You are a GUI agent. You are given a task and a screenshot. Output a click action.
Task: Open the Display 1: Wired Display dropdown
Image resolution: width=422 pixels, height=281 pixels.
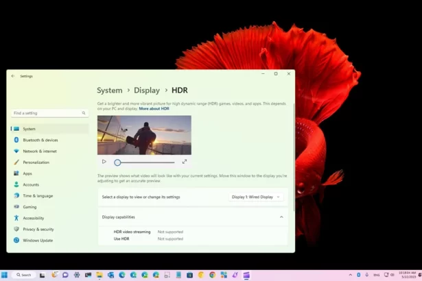click(x=255, y=197)
